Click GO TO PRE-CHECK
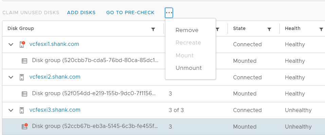This screenshot has height=135, width=325. (130, 12)
